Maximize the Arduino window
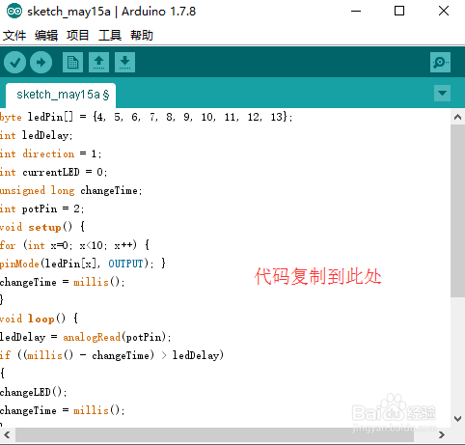This screenshot has height=445, width=465. [x=399, y=11]
